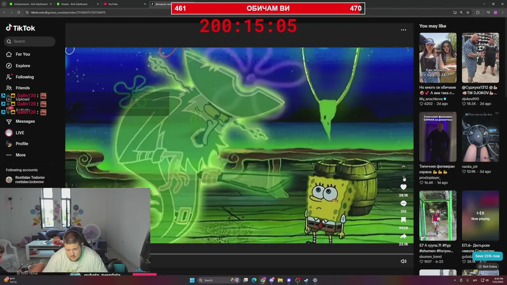Open nanka_ptr's profile link
Viewport: 507px width, 285px height.
click(x=470, y=167)
